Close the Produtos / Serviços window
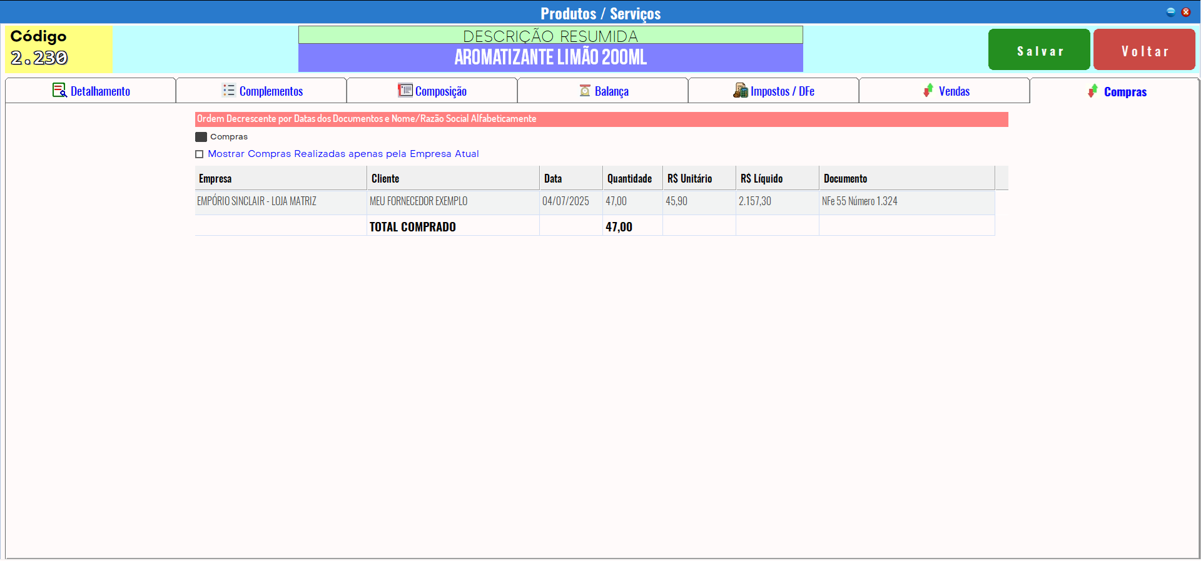This screenshot has height=561, width=1201. pos(1186,12)
